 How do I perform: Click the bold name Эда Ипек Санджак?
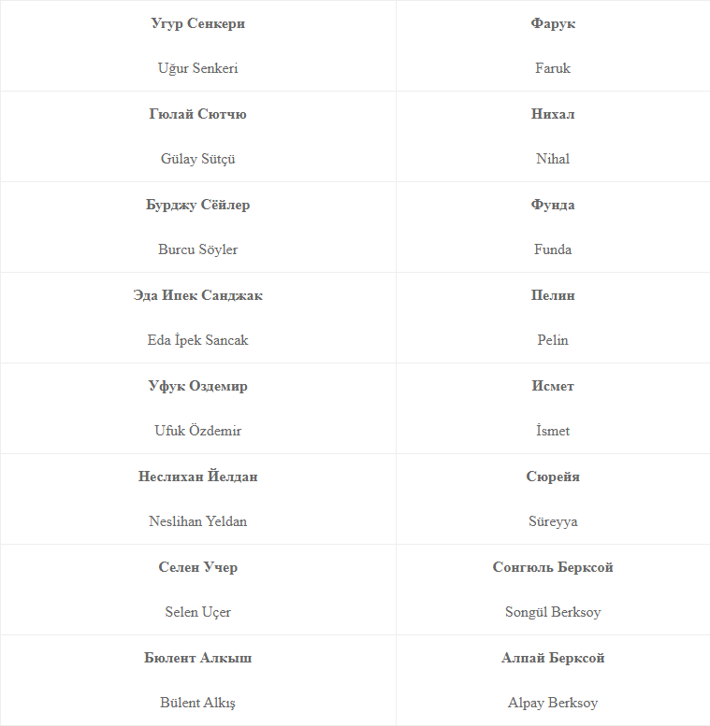[197, 295]
